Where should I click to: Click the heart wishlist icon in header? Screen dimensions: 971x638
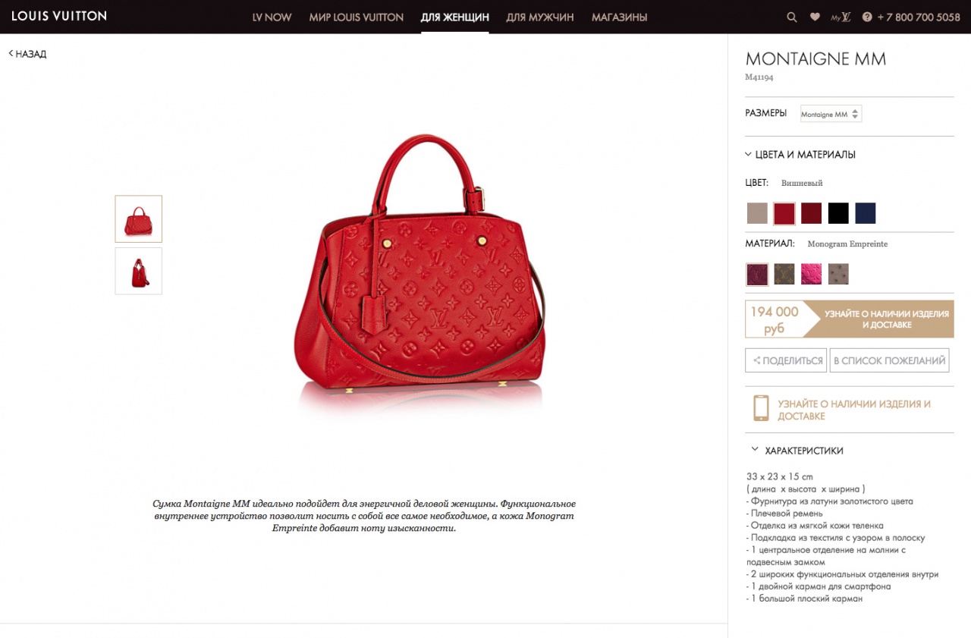point(815,17)
